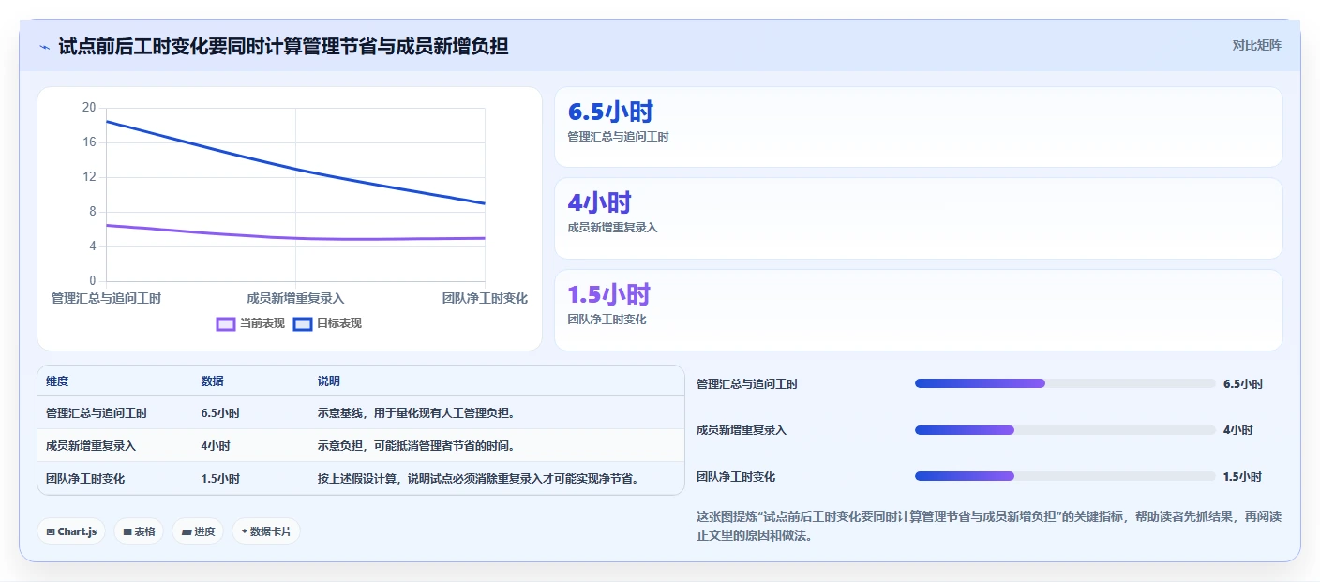The width and height of the screenshot is (1320, 582).
Task: Click the purple 当前表现 line in the chart
Action: [x=295, y=238]
